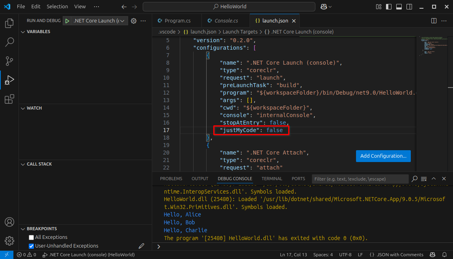Open Copilot dropdown arrow in title bar
453x259 pixels.
330,7
